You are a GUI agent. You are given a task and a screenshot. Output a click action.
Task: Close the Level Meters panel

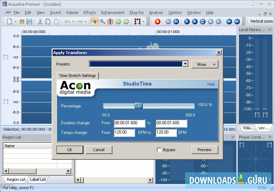270,30
